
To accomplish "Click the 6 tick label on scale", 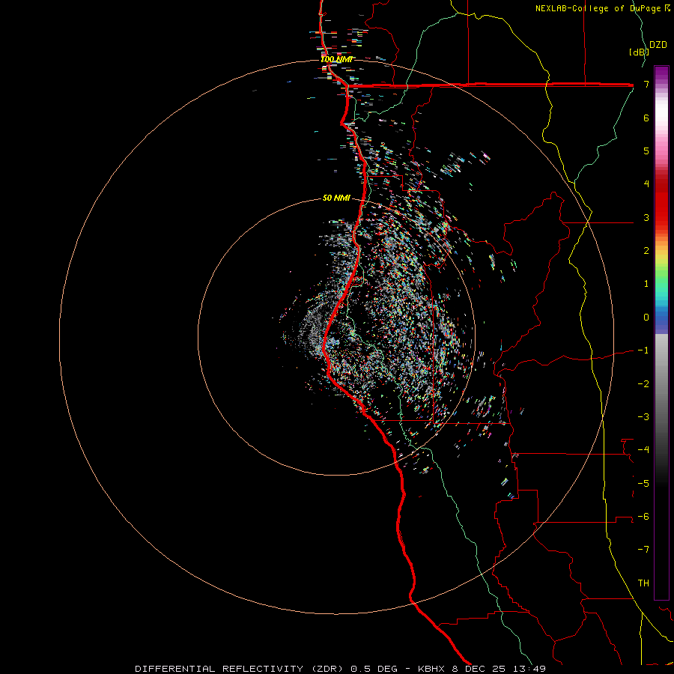I will tap(646, 118).
